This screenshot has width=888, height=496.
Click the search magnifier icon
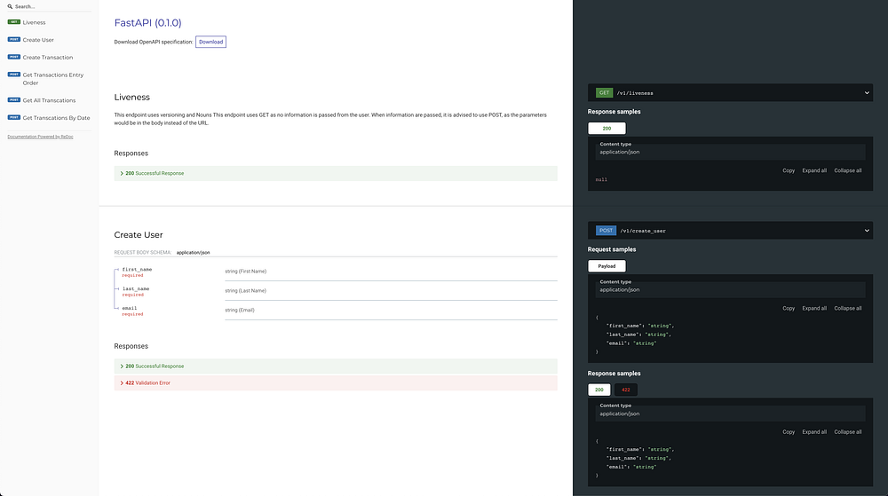(10, 7)
